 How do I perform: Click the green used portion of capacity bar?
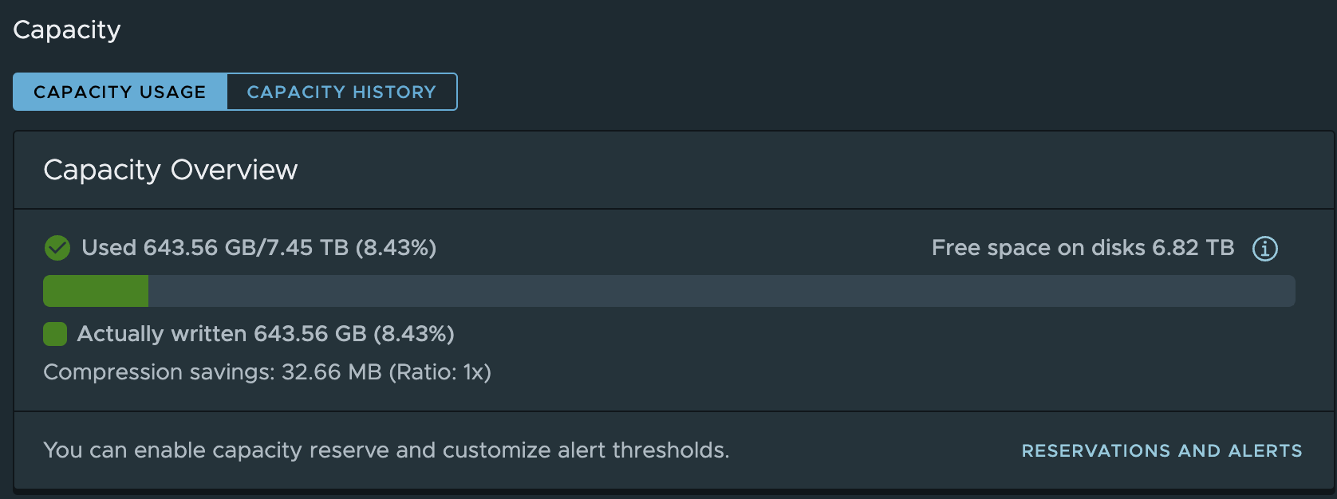[96, 292]
